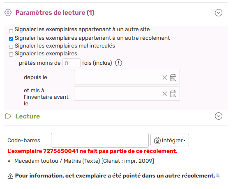Click the 'prêtés moins de' number field
The width and height of the screenshot is (233, 189).
(72, 63)
